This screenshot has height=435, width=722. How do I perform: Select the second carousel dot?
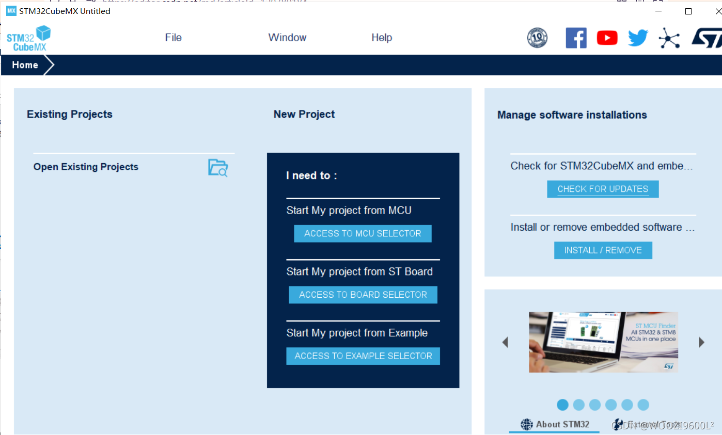(x=579, y=405)
